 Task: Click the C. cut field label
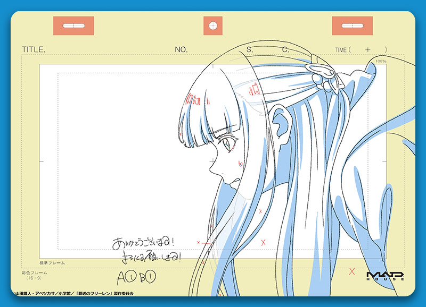pos(285,49)
